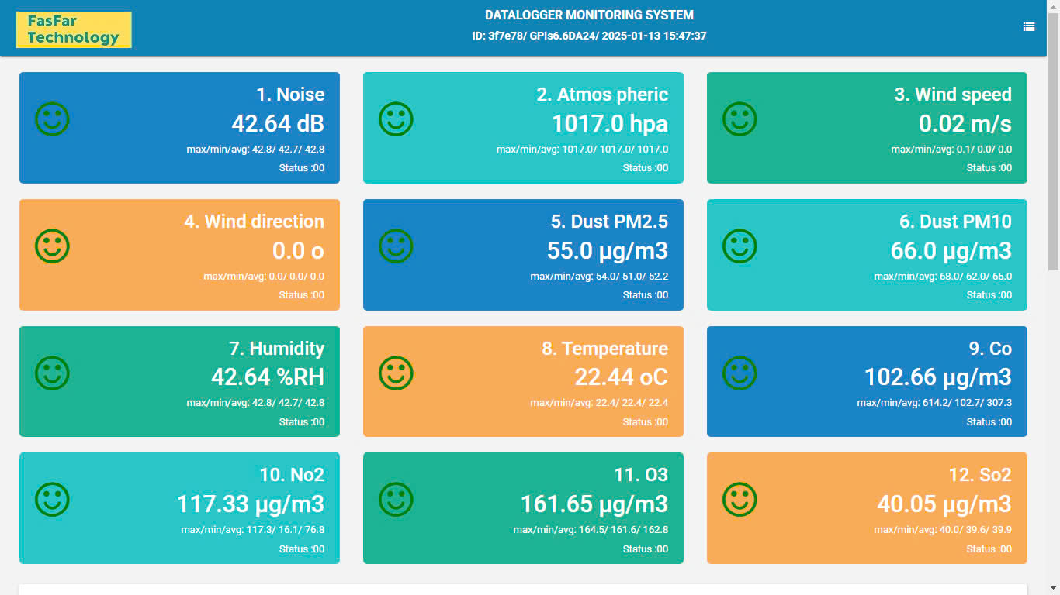Click smiley icon on Wind direction card
Screen dimensions: 1060x595
tap(53, 246)
